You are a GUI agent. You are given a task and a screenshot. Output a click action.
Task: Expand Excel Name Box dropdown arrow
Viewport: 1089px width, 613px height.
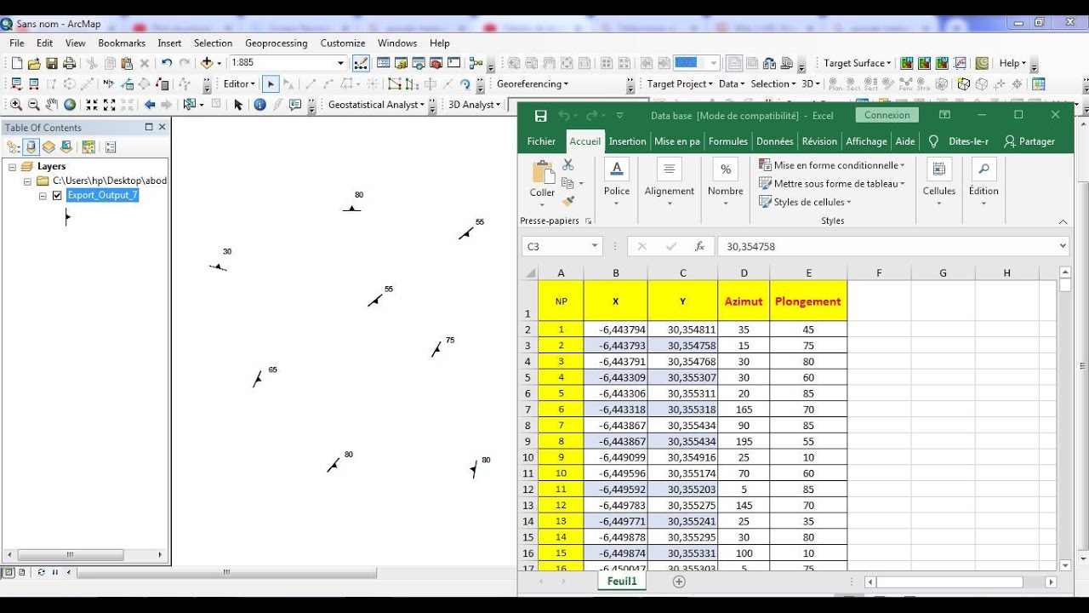tap(595, 246)
